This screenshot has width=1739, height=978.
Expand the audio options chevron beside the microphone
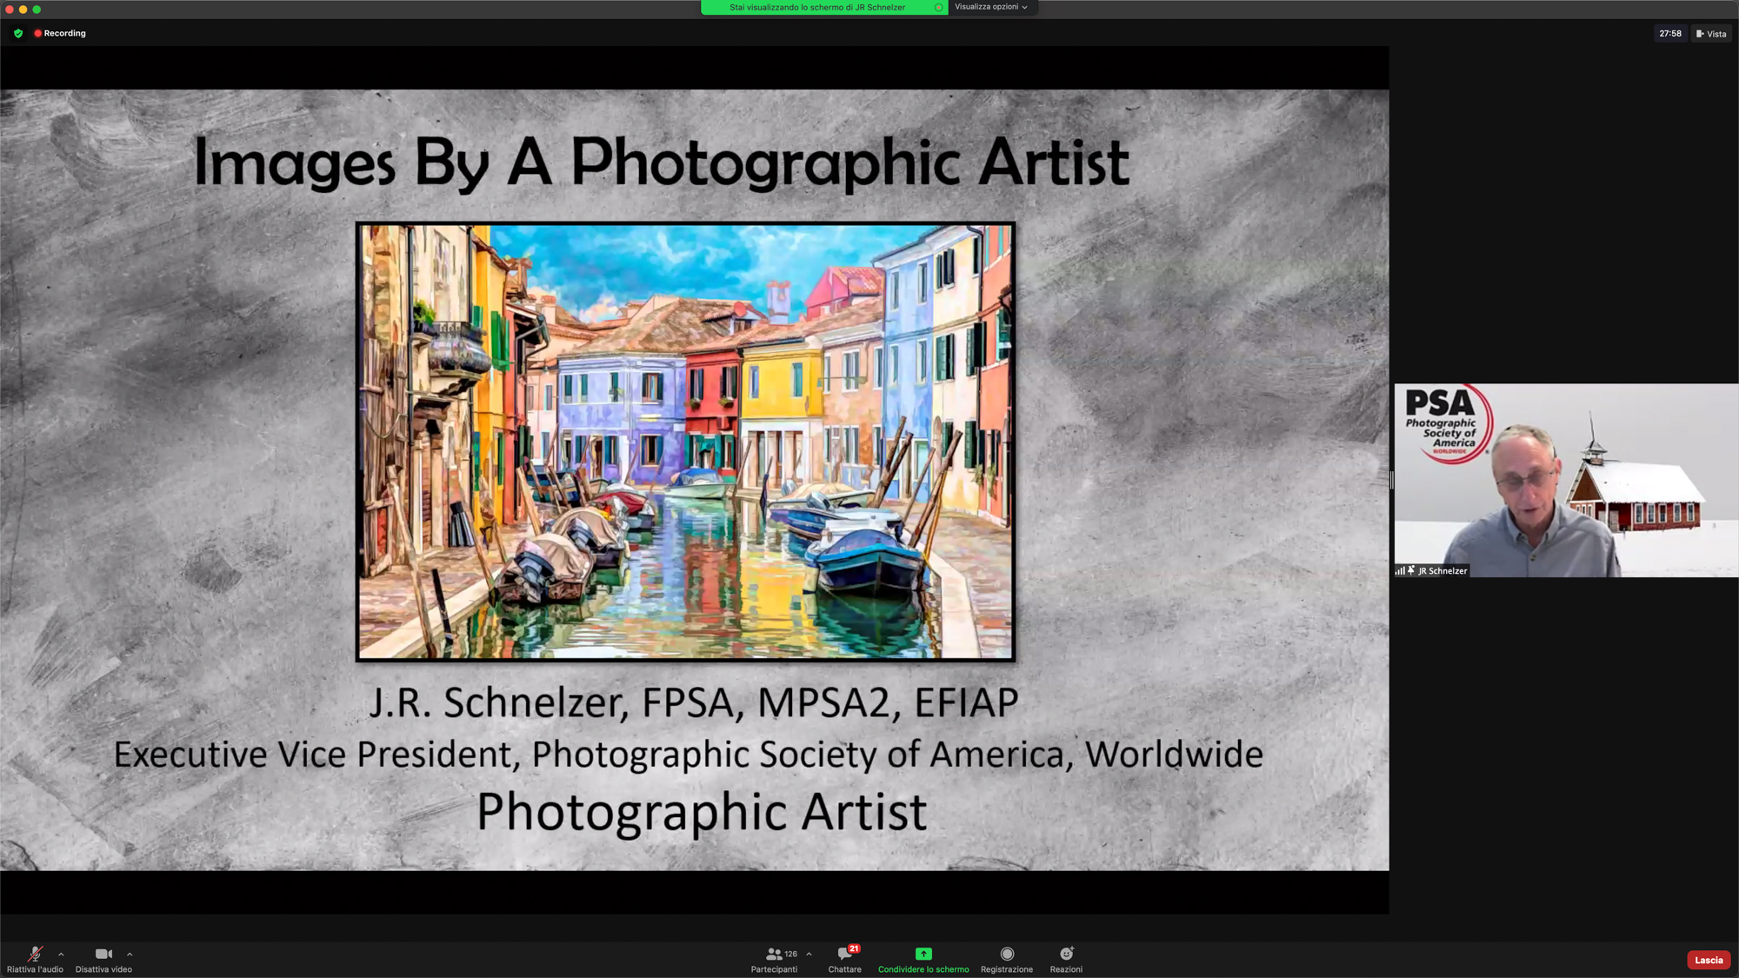tap(61, 954)
